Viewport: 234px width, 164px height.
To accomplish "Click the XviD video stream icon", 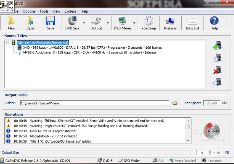I will [x=19, y=48].
